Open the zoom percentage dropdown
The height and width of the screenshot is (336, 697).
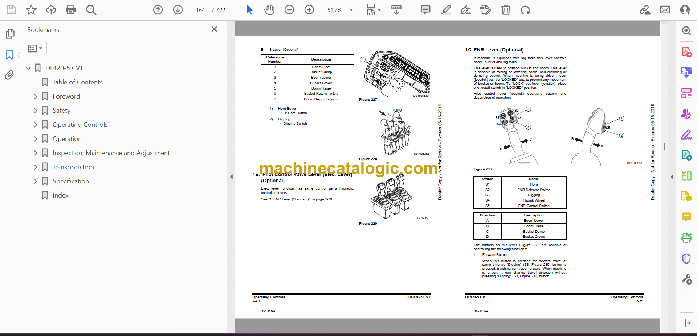click(x=351, y=10)
